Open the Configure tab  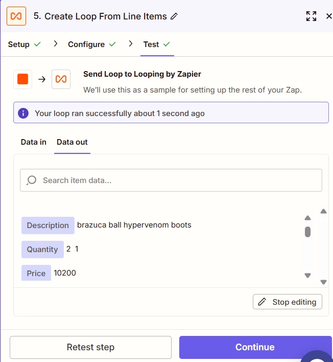click(91, 44)
